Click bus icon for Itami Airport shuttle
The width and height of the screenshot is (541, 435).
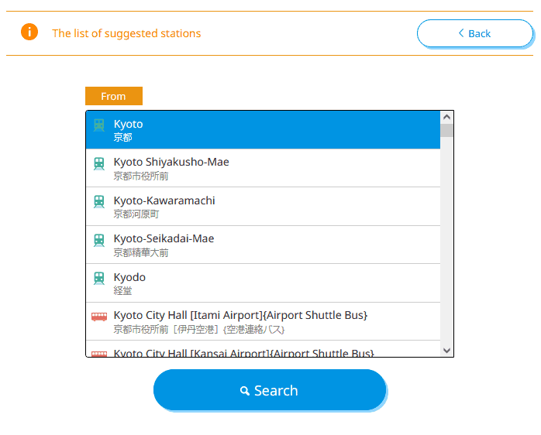point(99,317)
